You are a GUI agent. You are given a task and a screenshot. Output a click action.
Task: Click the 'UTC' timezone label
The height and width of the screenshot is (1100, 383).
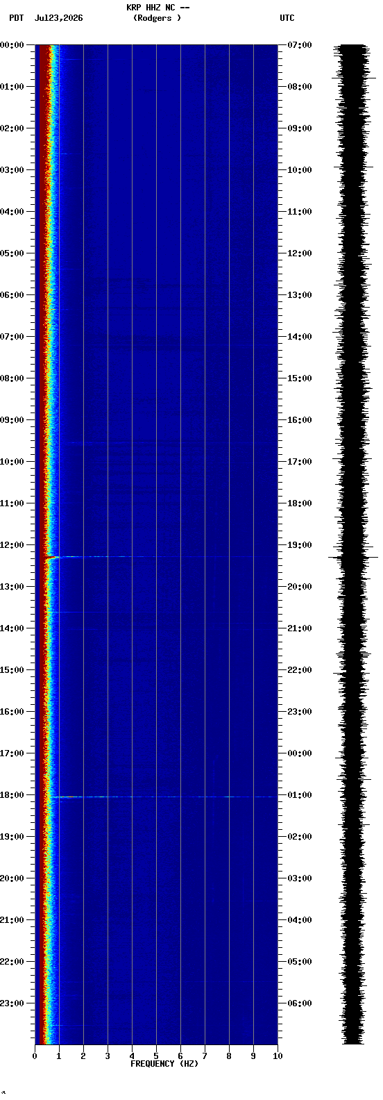pyautogui.click(x=287, y=18)
